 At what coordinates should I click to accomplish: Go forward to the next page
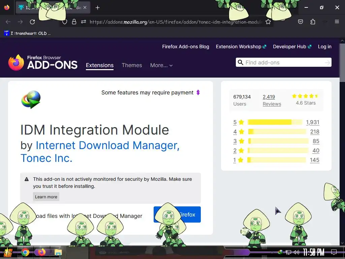tap(20, 22)
